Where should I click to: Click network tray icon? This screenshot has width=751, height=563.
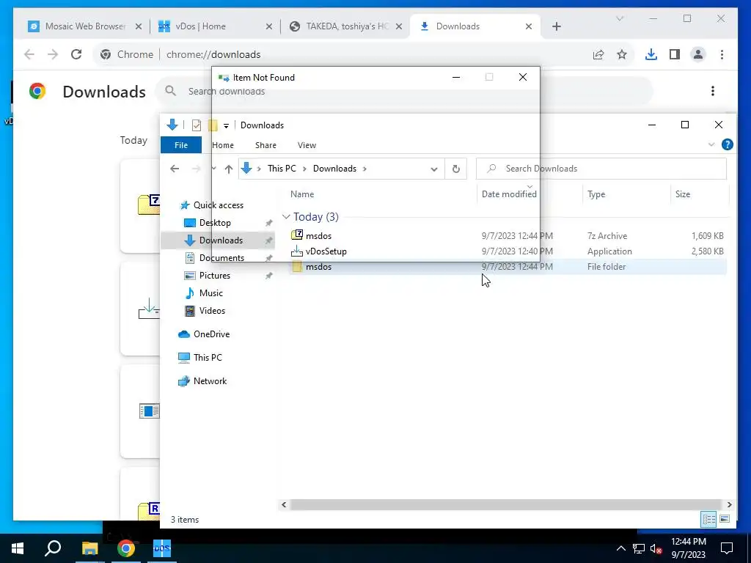click(639, 548)
